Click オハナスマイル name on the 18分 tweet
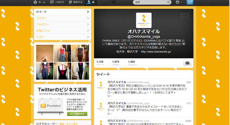230x125 pixels. pyautogui.click(x=117, y=103)
